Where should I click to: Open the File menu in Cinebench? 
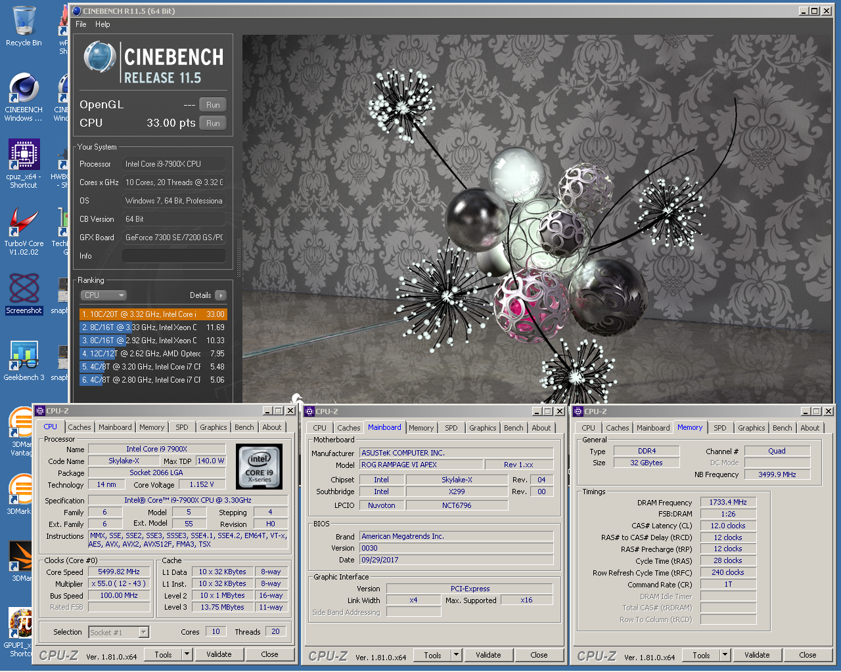(x=81, y=24)
